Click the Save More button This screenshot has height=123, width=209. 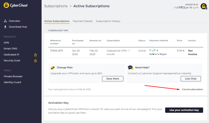[x=113, y=79]
